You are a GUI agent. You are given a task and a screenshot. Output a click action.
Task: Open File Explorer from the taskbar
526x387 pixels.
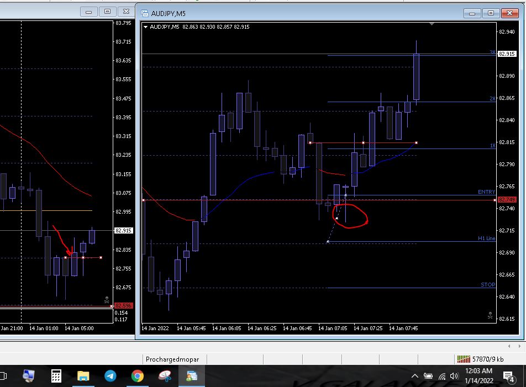[83, 376]
